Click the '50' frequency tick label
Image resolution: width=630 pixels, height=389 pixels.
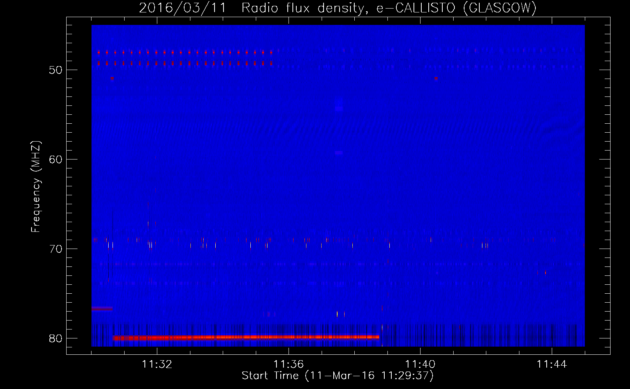56,70
